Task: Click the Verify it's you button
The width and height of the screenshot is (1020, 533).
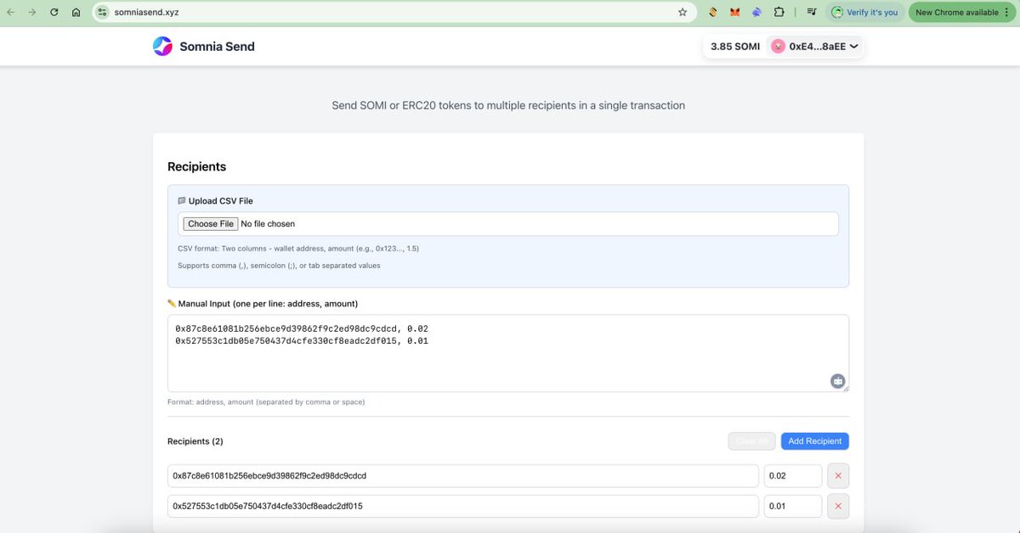Action: pyautogui.click(x=864, y=13)
